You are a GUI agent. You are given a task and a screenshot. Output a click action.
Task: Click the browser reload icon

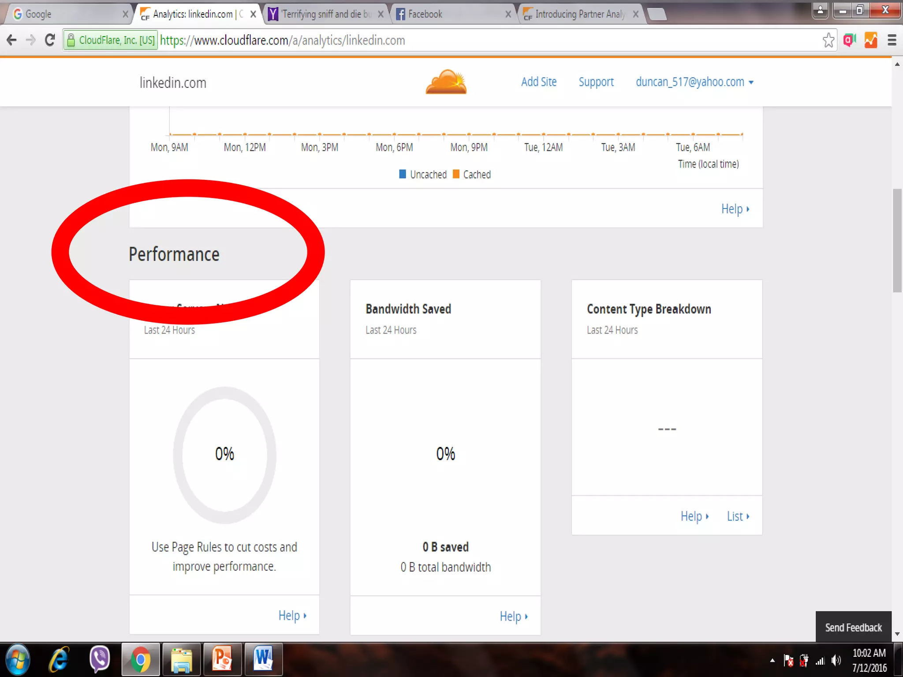point(50,40)
